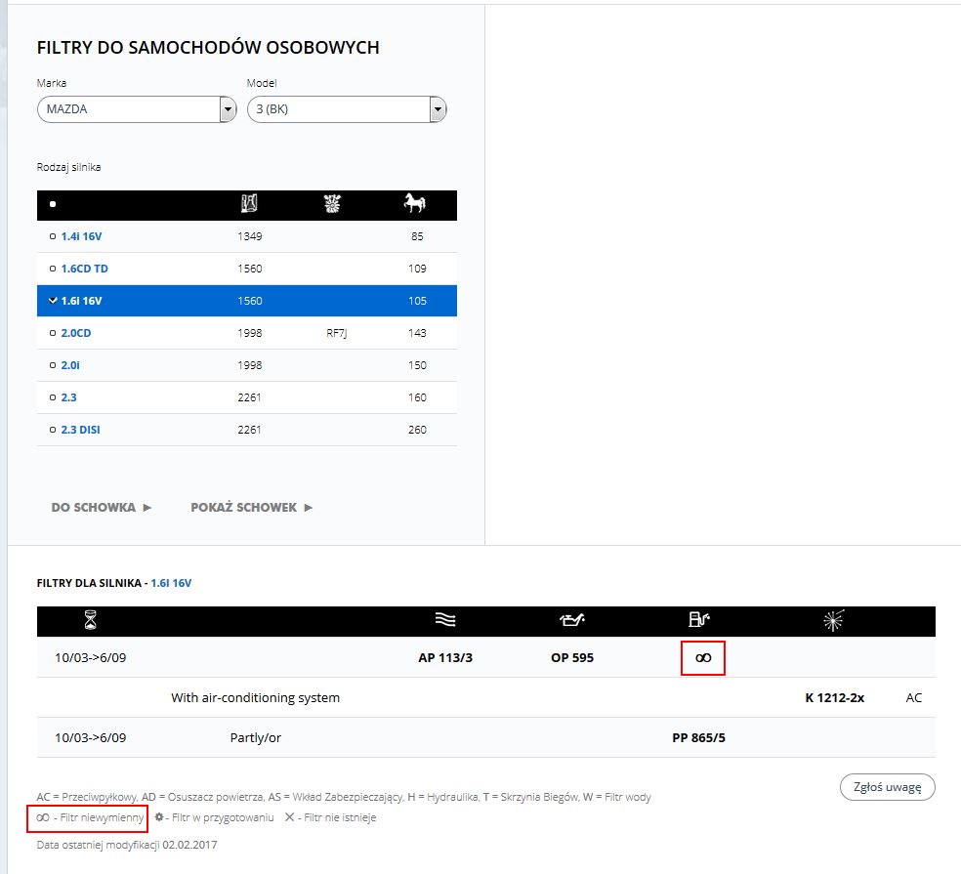Click the horse horsepower column icon

click(x=414, y=204)
